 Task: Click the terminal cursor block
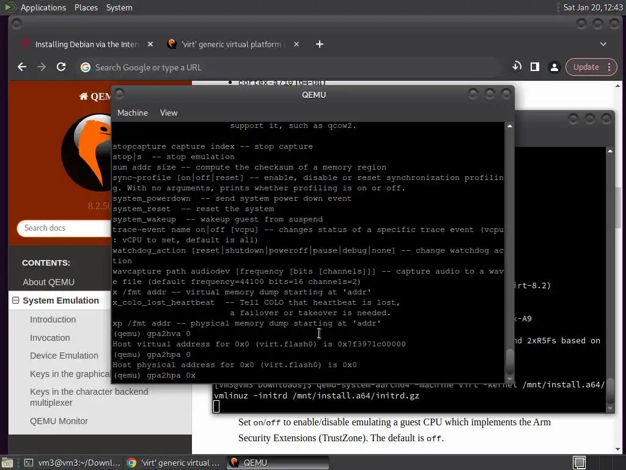216,406
